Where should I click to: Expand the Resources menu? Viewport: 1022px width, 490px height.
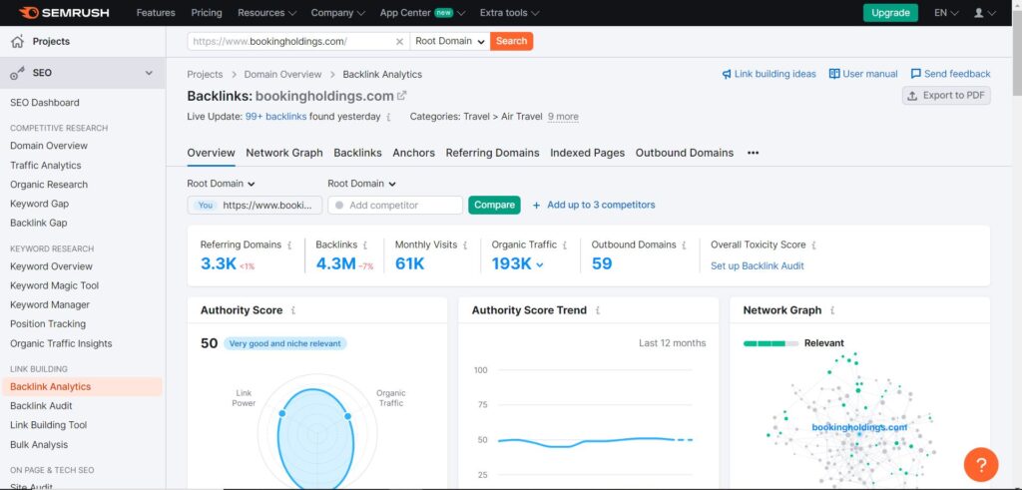click(266, 12)
